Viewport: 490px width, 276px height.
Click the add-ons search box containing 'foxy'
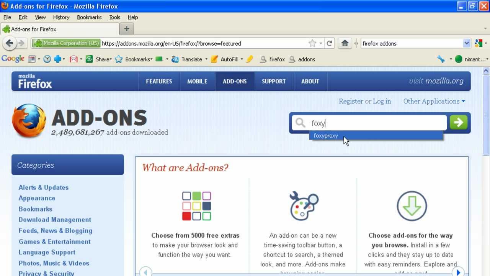point(369,123)
